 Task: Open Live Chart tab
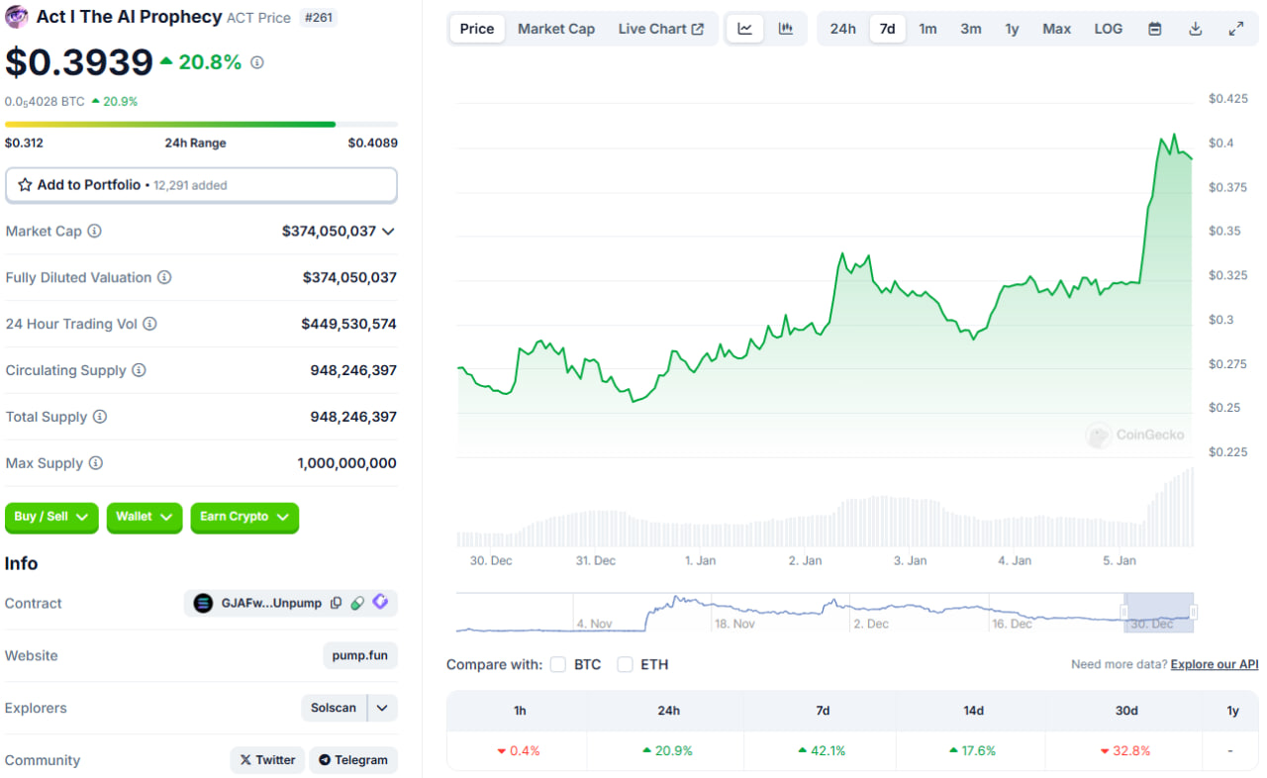(661, 29)
